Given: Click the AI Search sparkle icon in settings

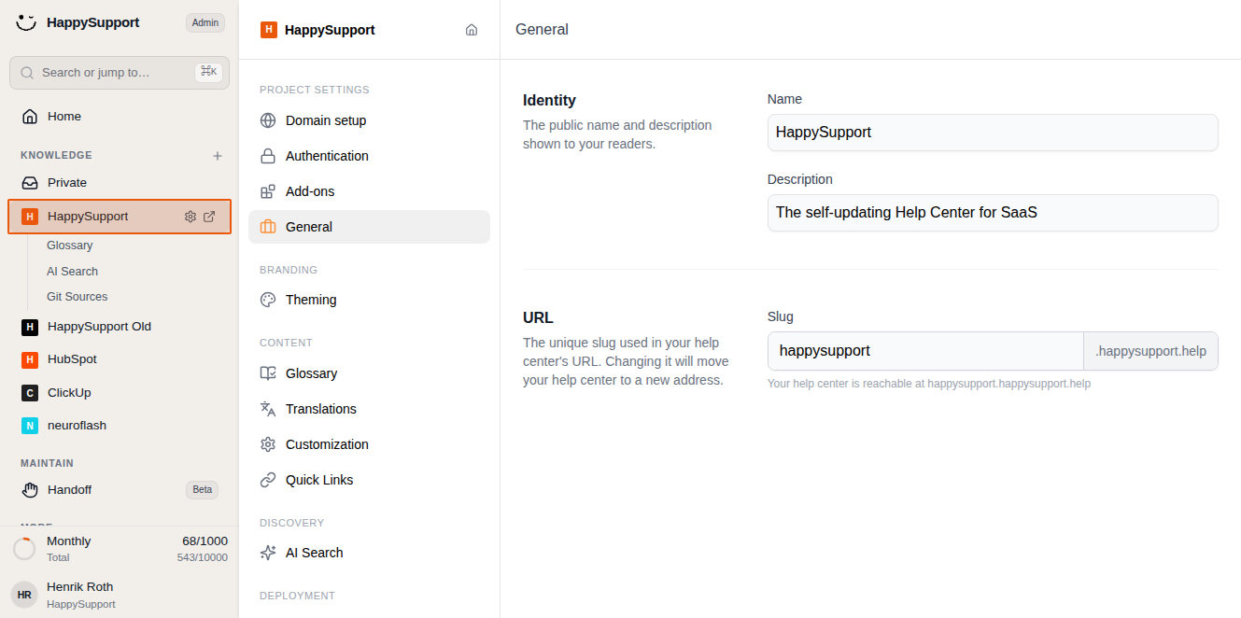Looking at the screenshot, I should coord(268,553).
